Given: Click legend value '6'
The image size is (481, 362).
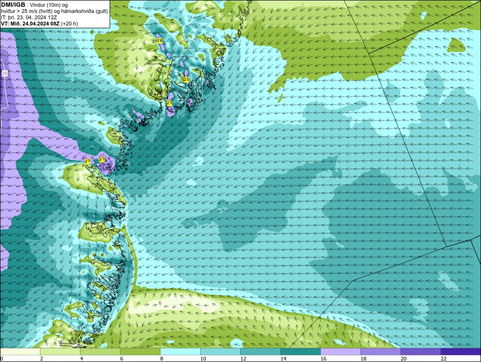Looking at the screenshot, I should pos(122,359).
